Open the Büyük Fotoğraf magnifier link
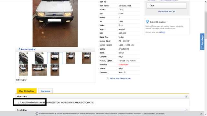This screenshot has width=207, height=116. click(27, 49)
